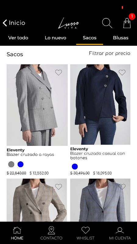Switch to the Blusas tab

[121, 38]
